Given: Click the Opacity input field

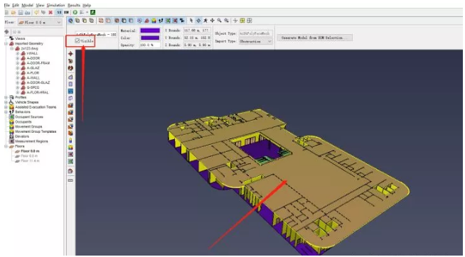Looking at the screenshot, I should click(150, 45).
